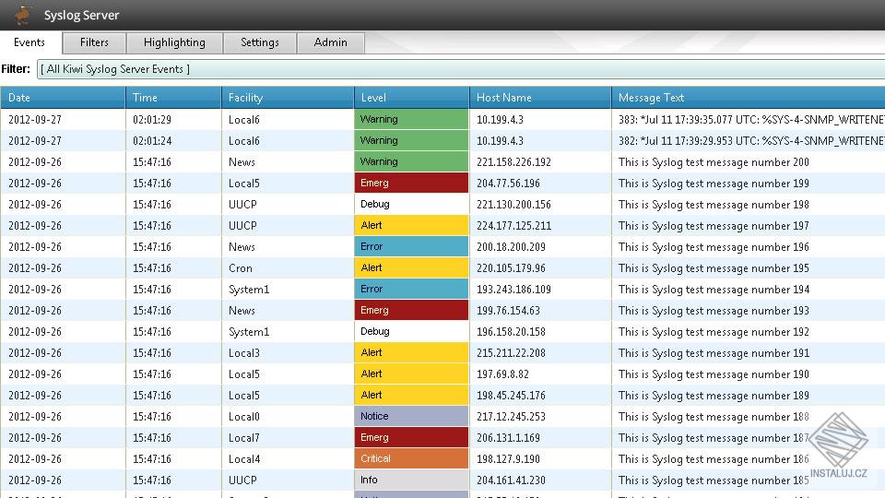This screenshot has width=885, height=498.
Task: Click host name 221.158.226.192
Action: point(513,162)
